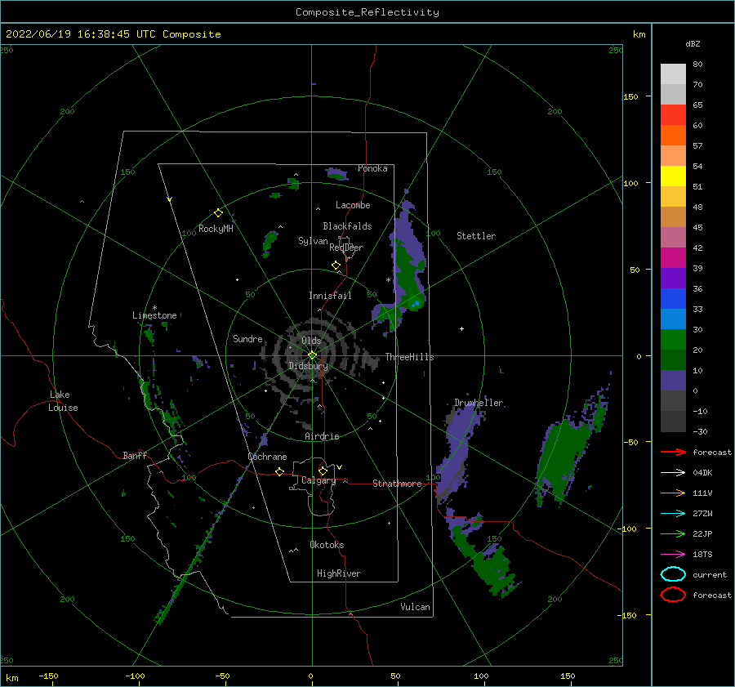Click the cyan 27ZW arrow legend icon
The image size is (735, 687).
[x=673, y=514]
